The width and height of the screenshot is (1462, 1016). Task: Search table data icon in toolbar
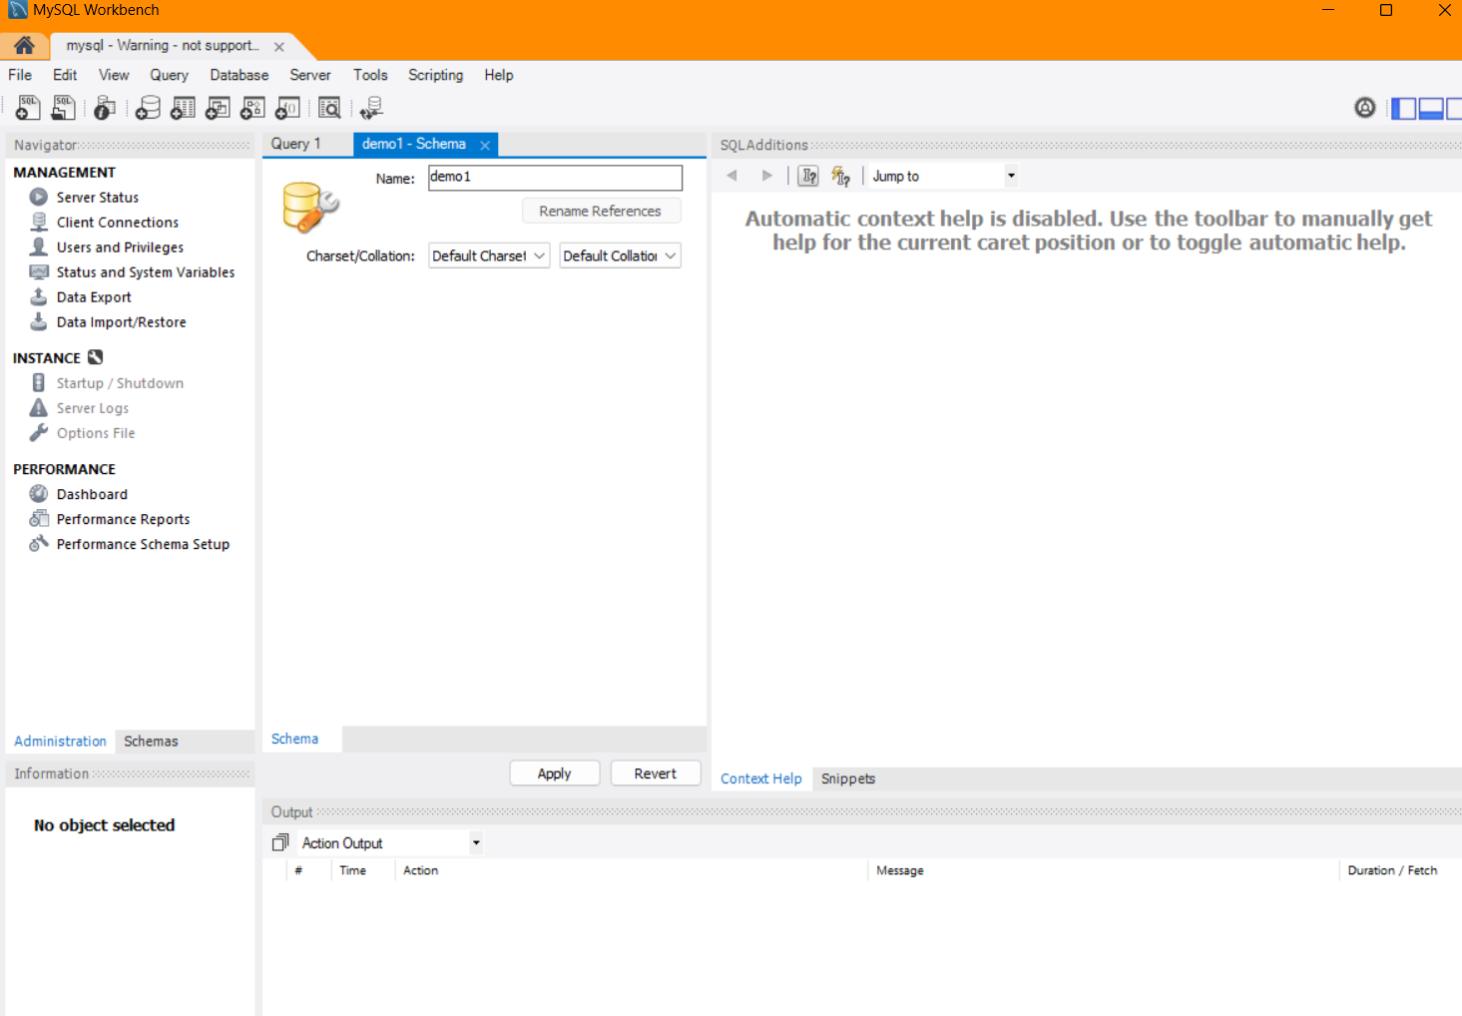pyautogui.click(x=329, y=108)
